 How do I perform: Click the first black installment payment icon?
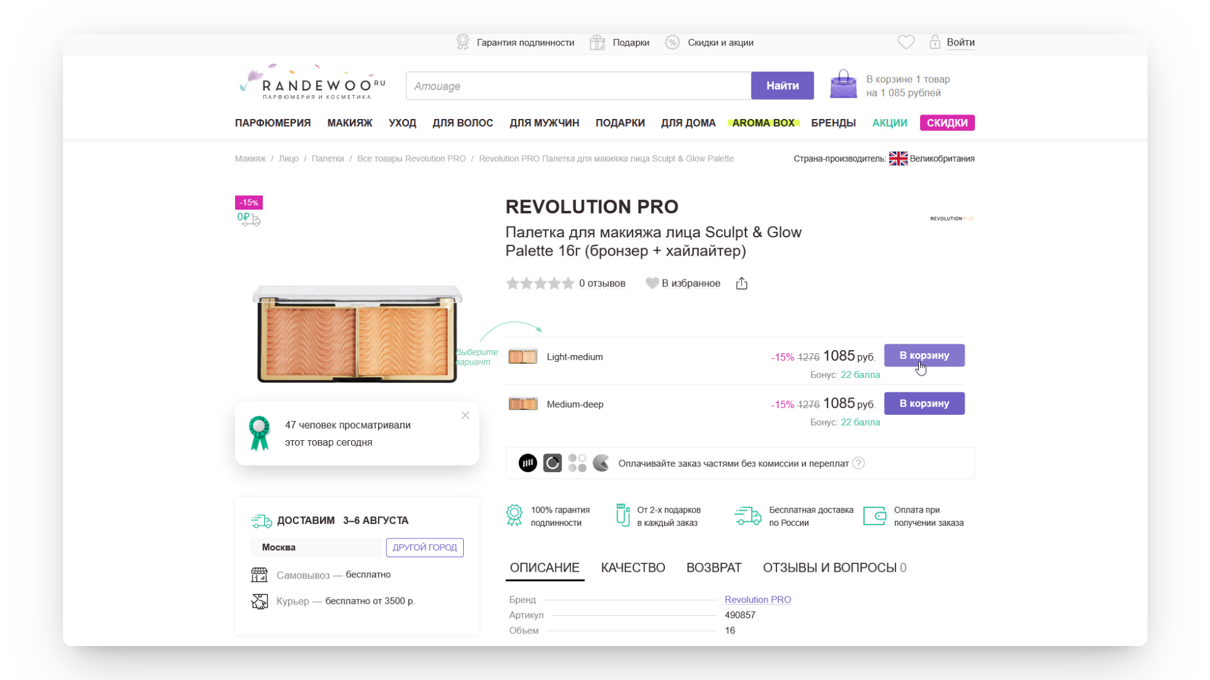pos(528,463)
